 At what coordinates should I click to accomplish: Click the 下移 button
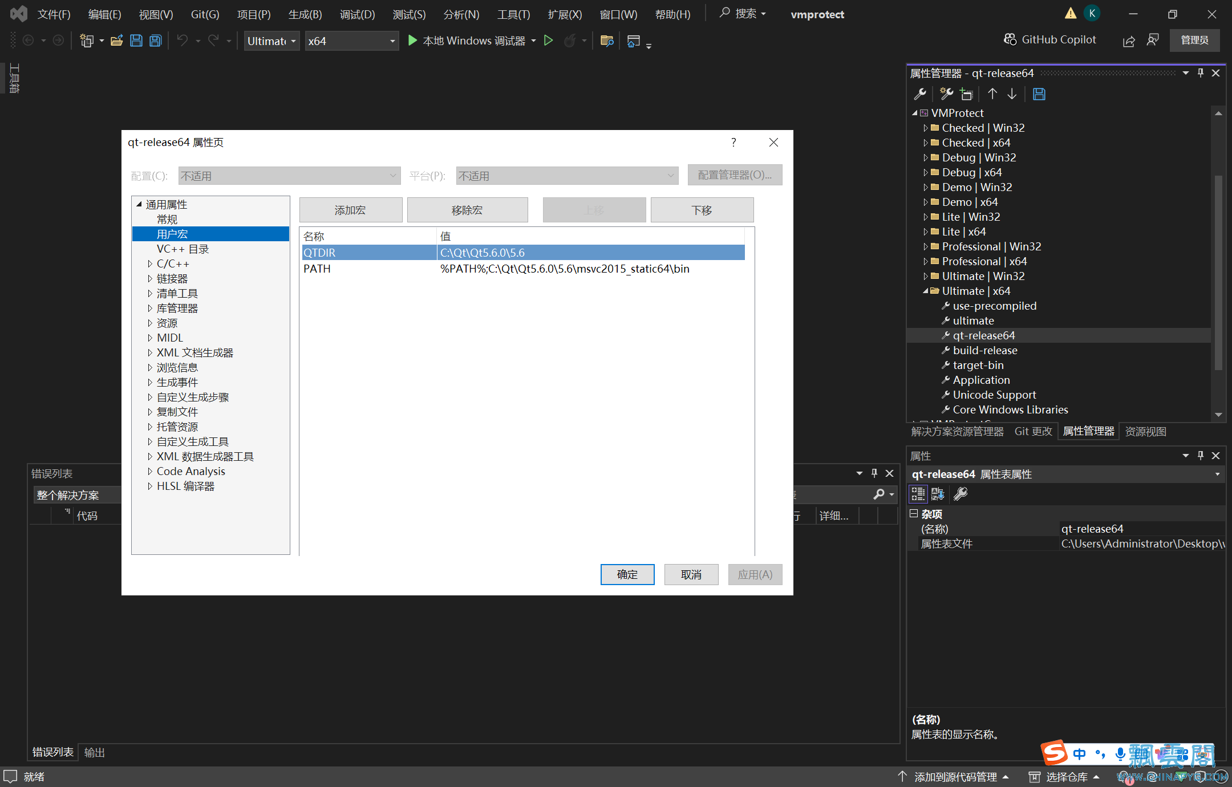(x=702, y=210)
